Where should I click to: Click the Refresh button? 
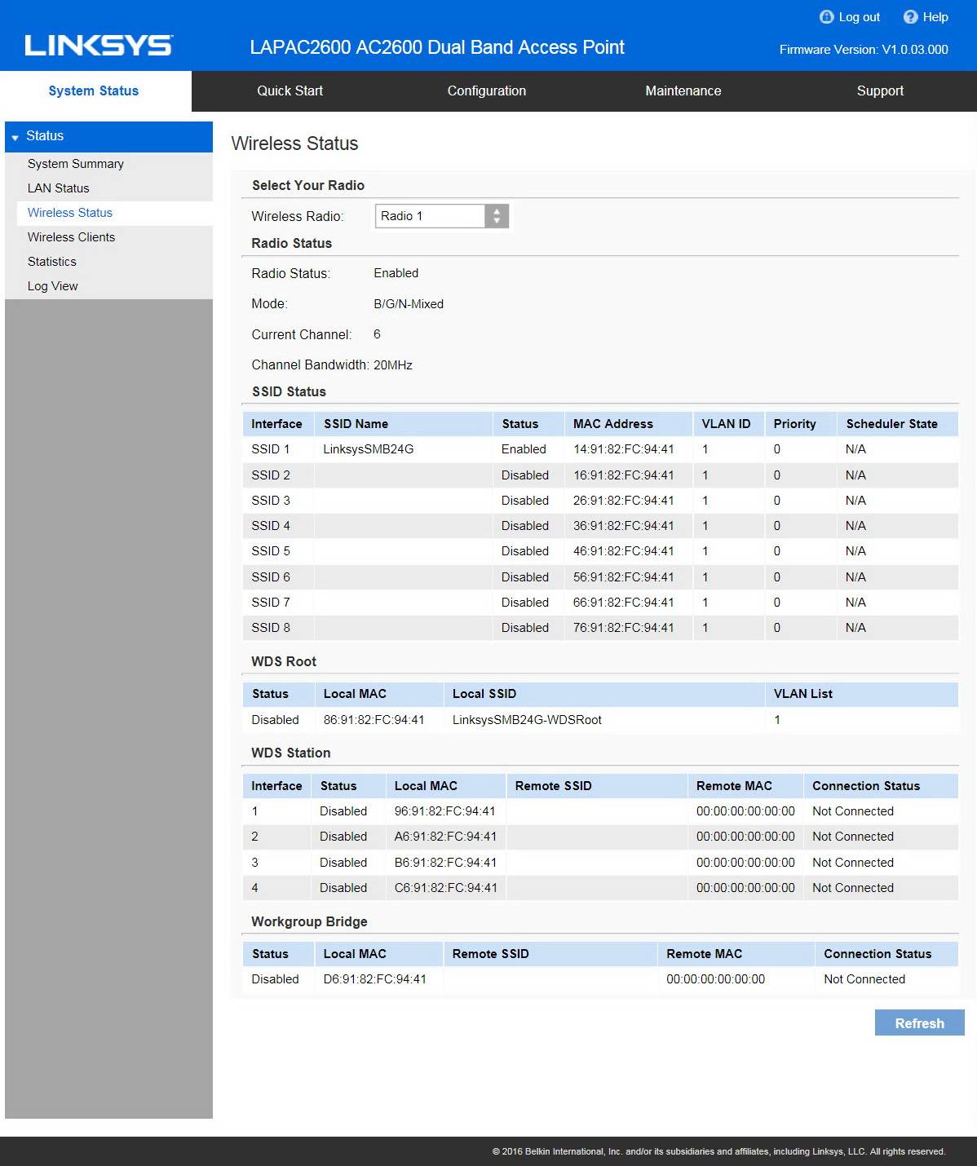coord(920,1023)
